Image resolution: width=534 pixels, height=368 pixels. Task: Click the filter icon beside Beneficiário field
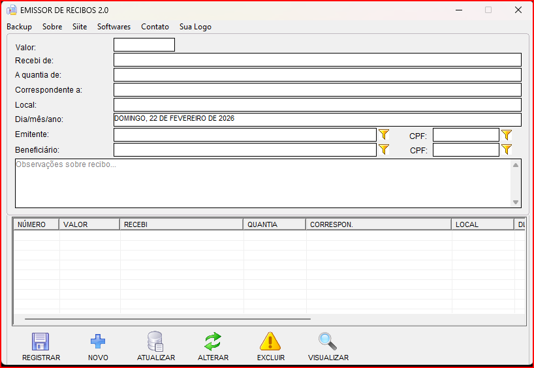(x=384, y=149)
